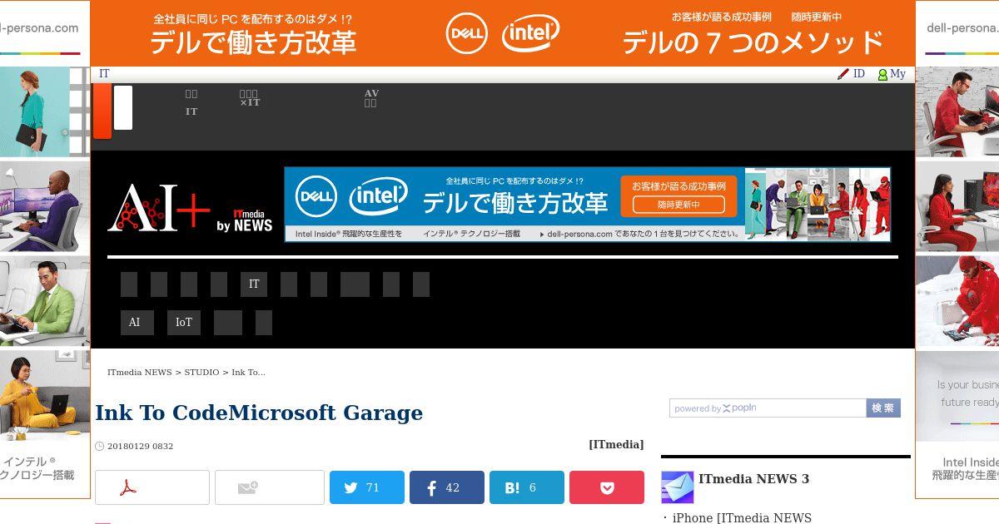This screenshot has height=524, width=999.
Task: Select the AI tab in the category menu
Action: point(137,323)
